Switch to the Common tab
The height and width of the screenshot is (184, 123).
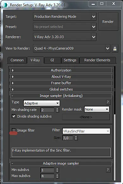click(17, 60)
